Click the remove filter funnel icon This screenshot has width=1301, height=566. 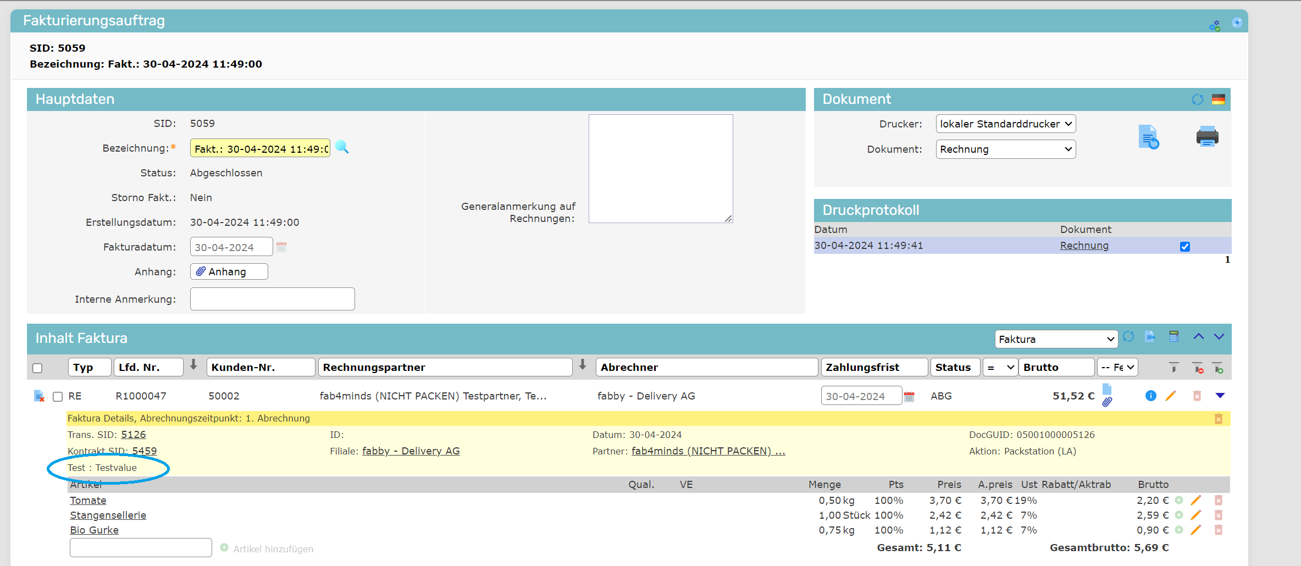[1197, 368]
